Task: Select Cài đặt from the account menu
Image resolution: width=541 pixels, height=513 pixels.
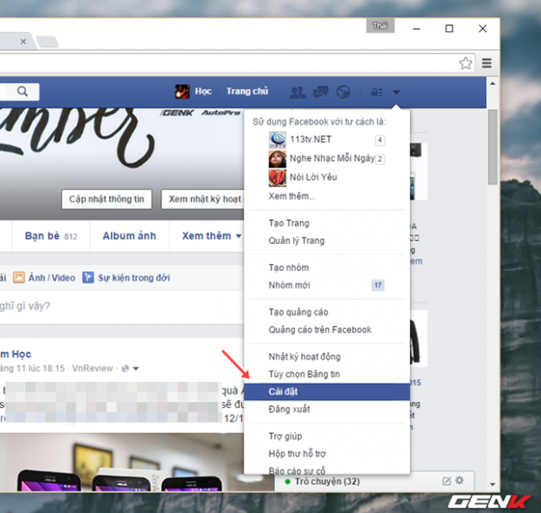Action: coord(284,392)
